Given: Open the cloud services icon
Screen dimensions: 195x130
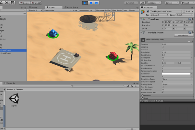Looking at the screenshot, I should click(143, 3).
